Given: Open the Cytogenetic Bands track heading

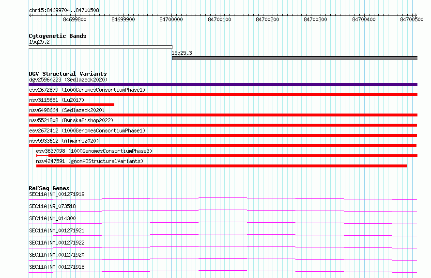Looking at the screenshot, I should pos(58,36).
